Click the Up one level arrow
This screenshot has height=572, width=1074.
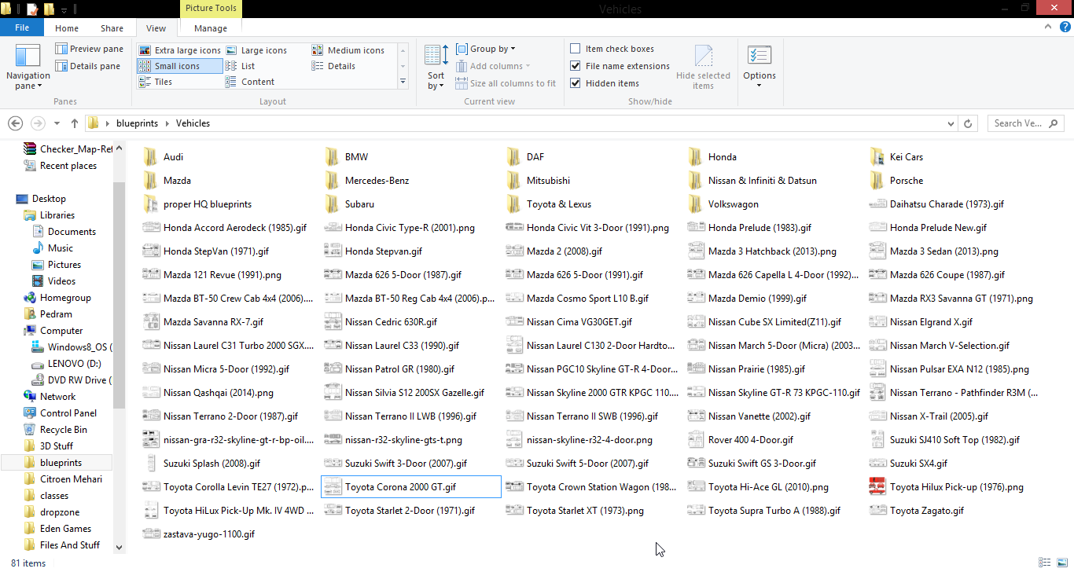[x=75, y=123]
